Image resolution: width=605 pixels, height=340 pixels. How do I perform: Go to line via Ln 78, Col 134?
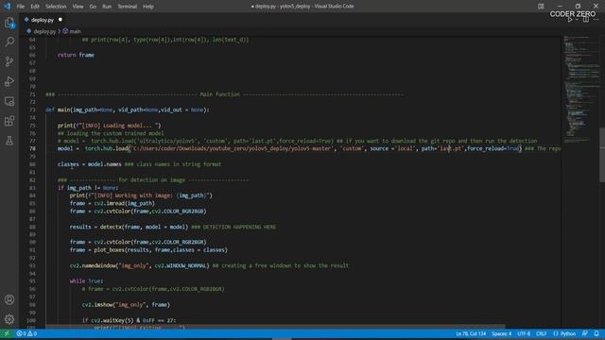[471, 333]
